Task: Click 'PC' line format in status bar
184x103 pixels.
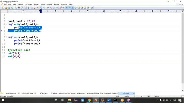Action: click(x=149, y=96)
